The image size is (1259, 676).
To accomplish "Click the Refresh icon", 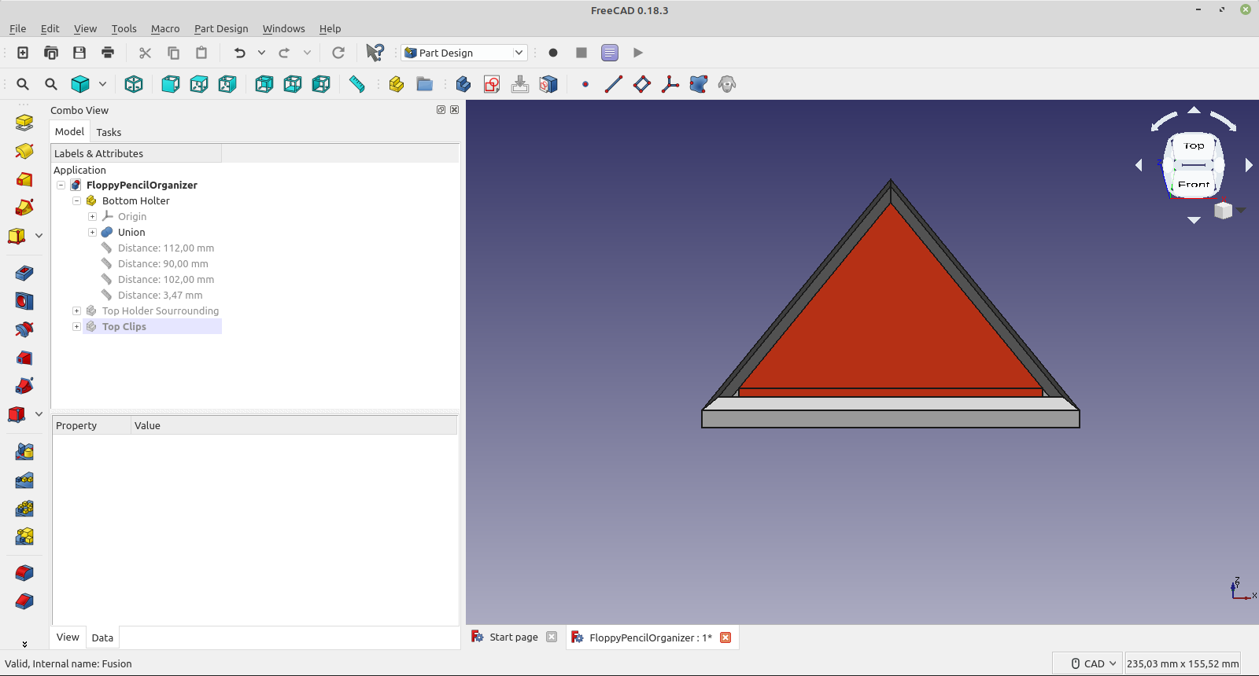I will coord(338,53).
